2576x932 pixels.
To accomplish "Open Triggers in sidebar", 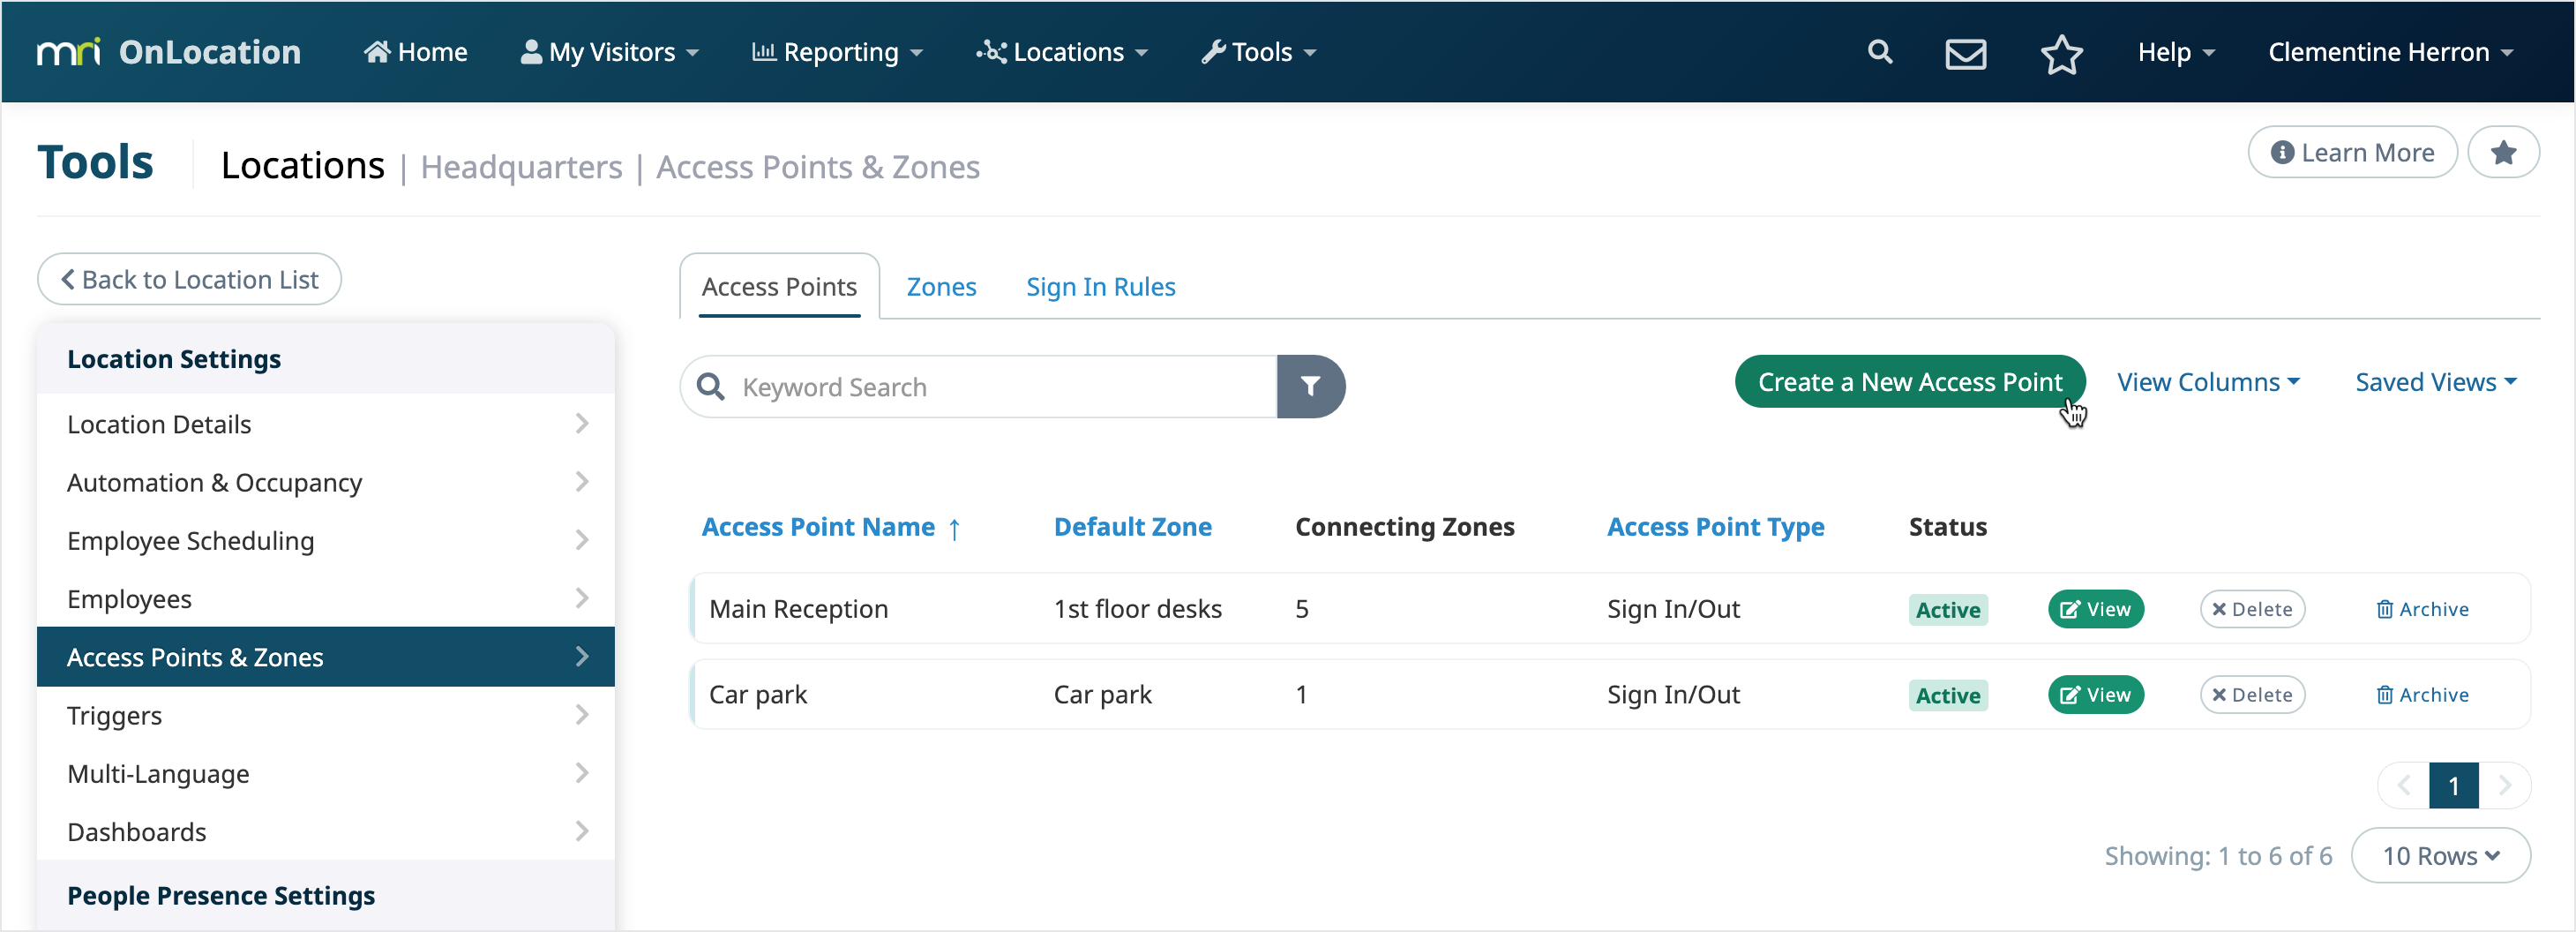I will point(326,715).
